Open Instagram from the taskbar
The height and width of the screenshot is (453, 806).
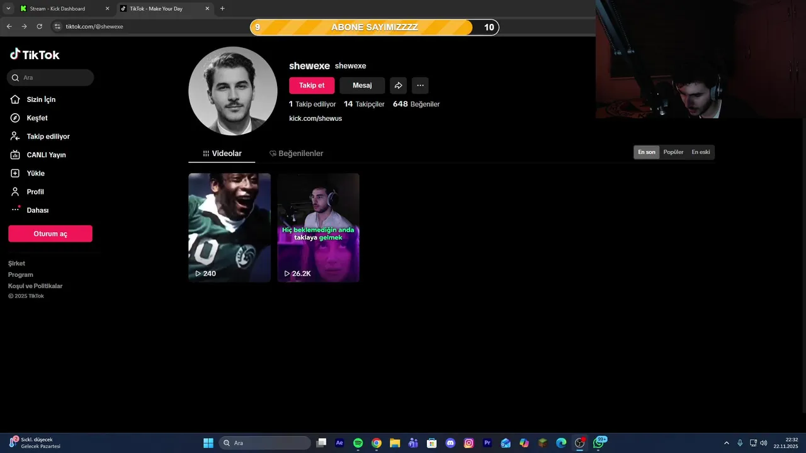[x=468, y=443]
